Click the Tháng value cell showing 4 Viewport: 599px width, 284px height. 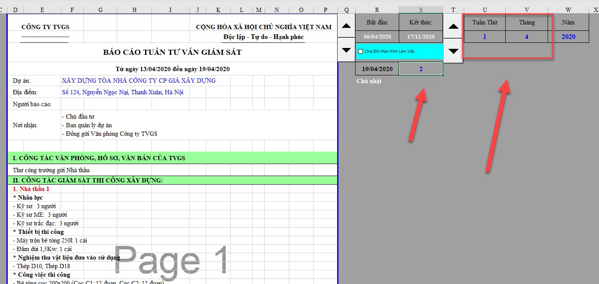(526, 37)
